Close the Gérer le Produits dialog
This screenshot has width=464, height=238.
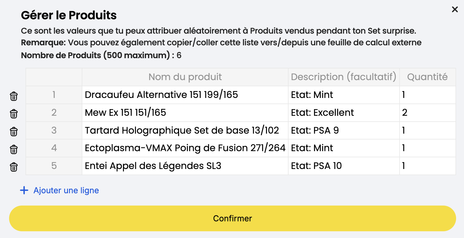(455, 9)
